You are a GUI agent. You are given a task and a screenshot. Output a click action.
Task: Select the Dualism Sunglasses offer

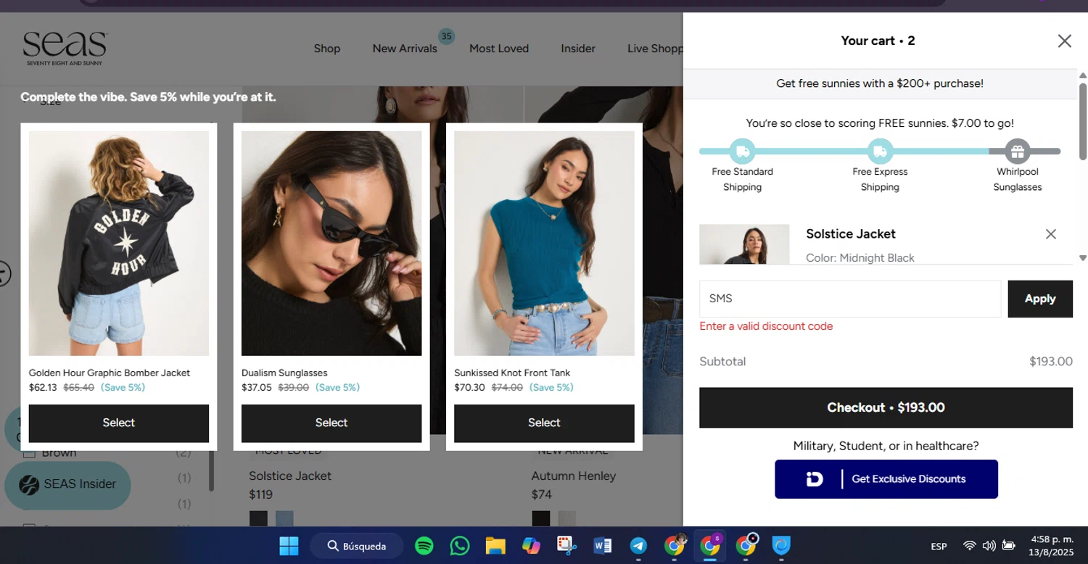(x=331, y=423)
